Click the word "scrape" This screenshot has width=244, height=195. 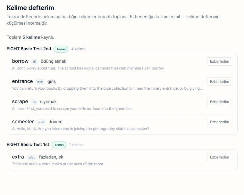[20, 102]
